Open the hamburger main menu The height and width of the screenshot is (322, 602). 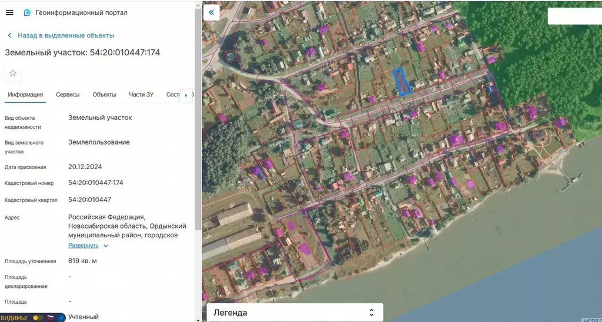[9, 12]
